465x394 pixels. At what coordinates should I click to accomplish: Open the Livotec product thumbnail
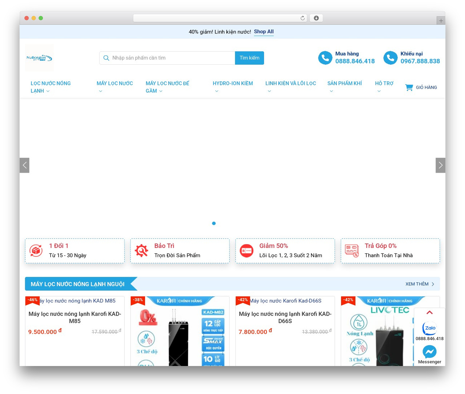(x=390, y=331)
